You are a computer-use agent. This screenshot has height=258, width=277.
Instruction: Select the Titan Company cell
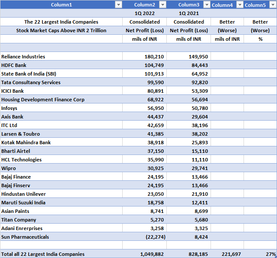tap(61, 220)
